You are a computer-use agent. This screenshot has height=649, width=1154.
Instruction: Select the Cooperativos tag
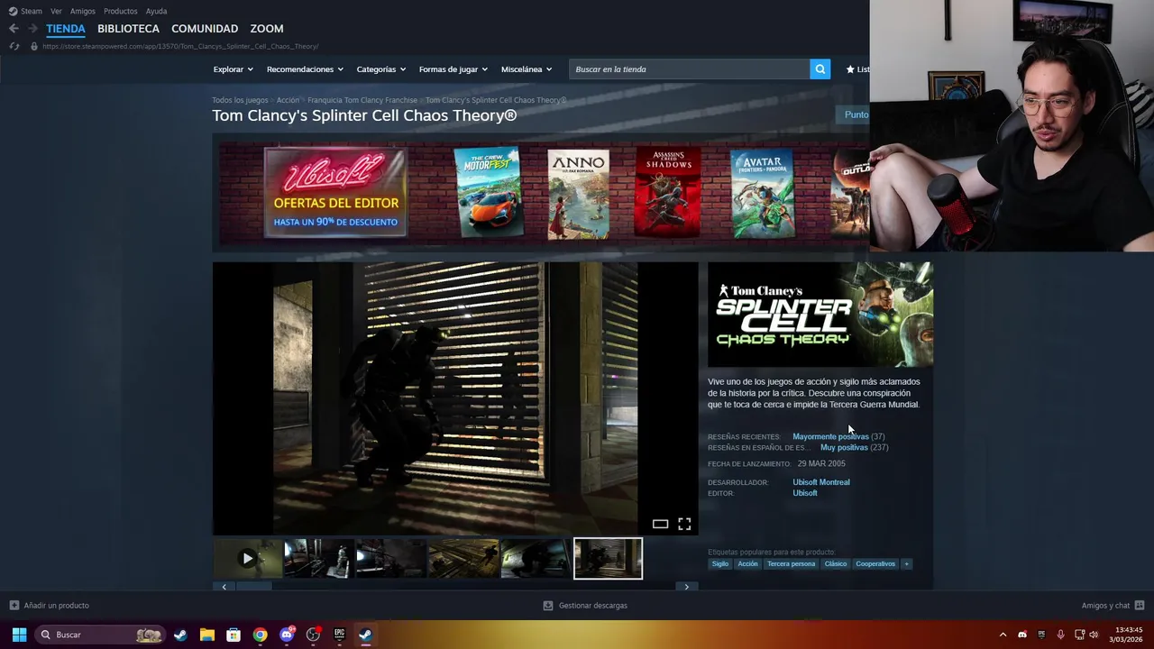pos(875,564)
